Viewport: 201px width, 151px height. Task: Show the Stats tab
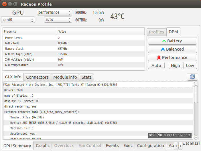point(86,77)
